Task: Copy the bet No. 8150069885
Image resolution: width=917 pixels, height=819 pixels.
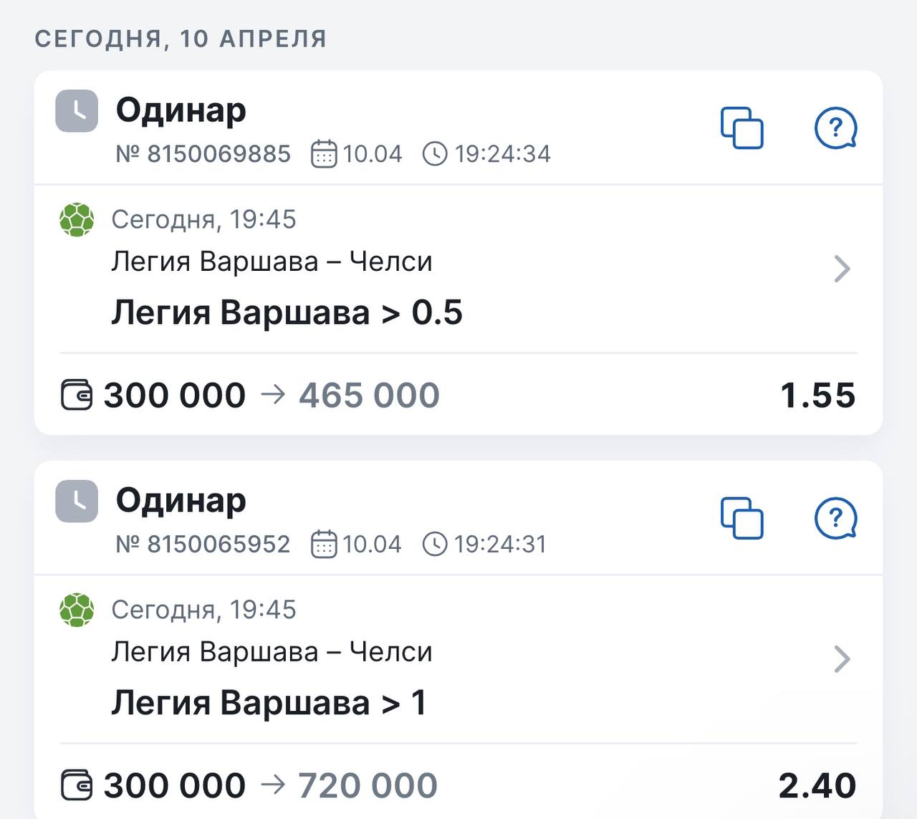Action: (741, 128)
